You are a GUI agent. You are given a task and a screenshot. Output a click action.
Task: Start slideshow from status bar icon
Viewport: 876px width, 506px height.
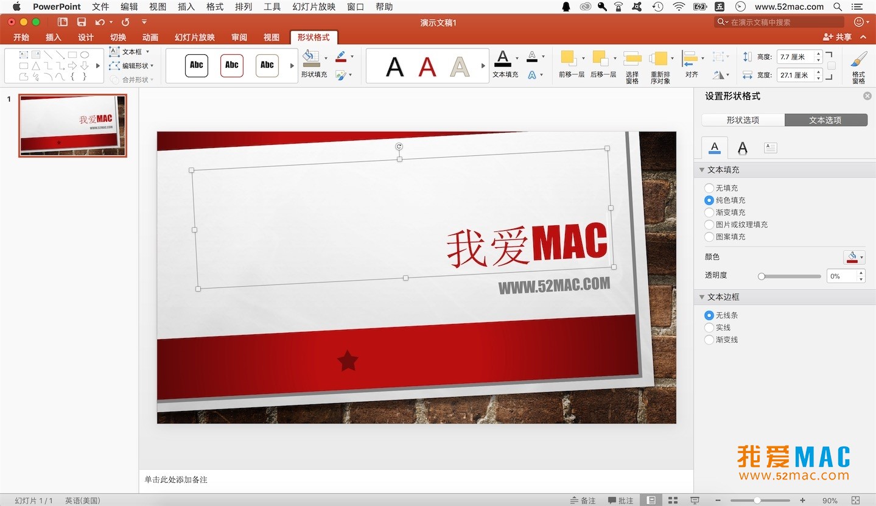click(695, 501)
